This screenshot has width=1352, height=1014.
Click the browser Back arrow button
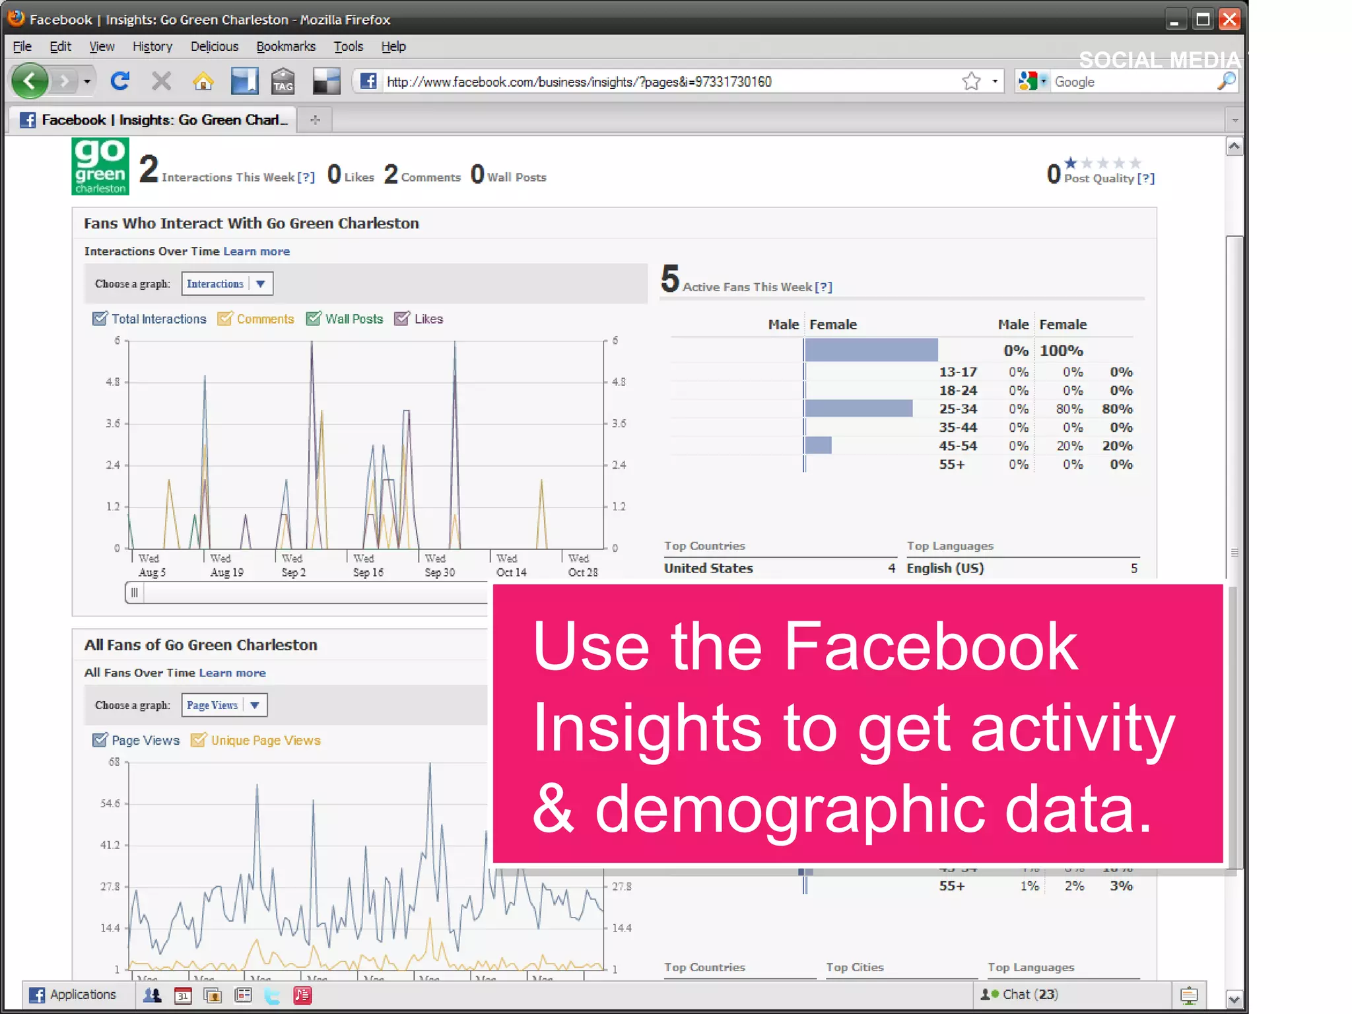click(30, 81)
